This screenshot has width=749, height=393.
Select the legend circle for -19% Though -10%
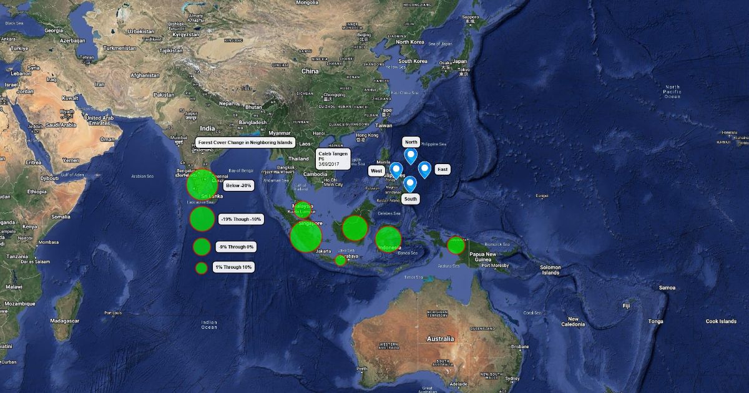tap(202, 219)
